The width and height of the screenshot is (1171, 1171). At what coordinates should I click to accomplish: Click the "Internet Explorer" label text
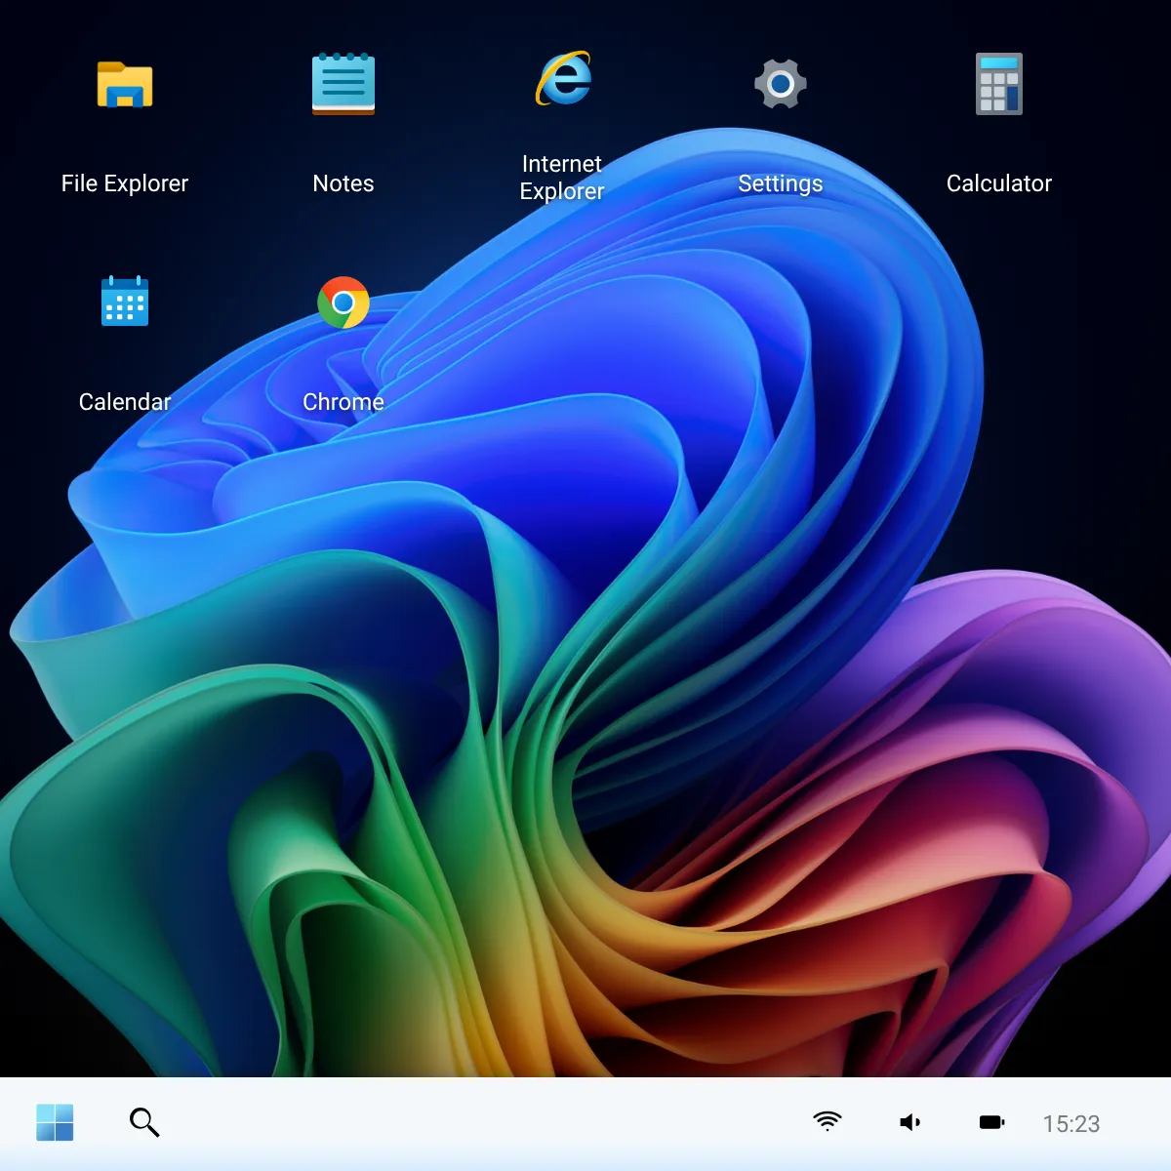pyautogui.click(x=562, y=178)
